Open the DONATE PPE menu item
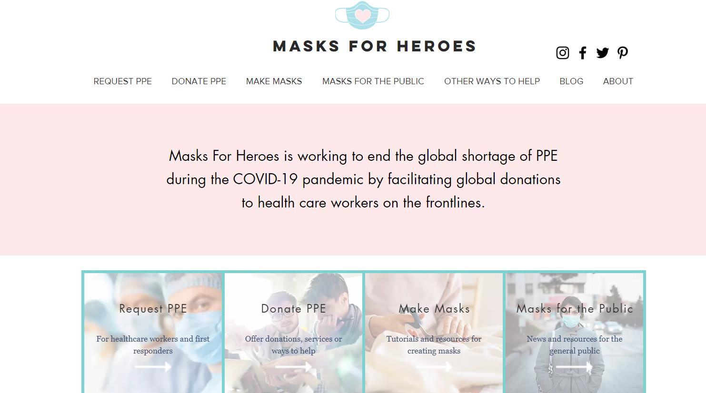 199,81
